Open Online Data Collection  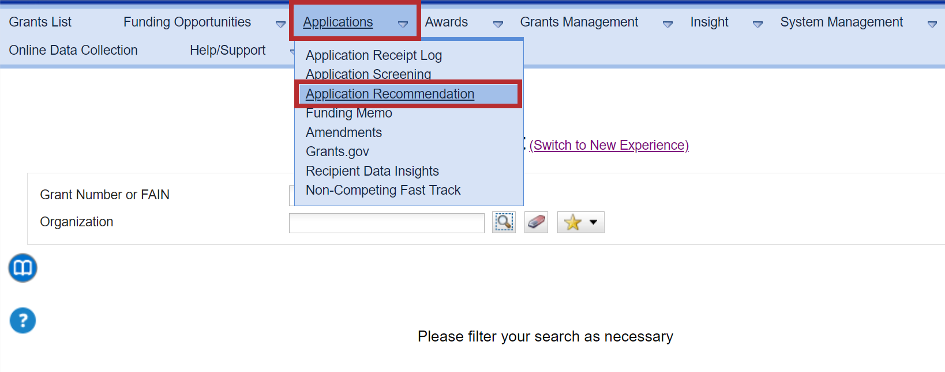73,50
